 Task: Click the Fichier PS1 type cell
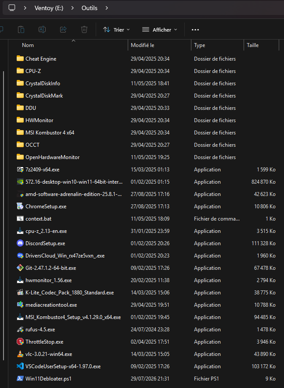tap(206, 379)
